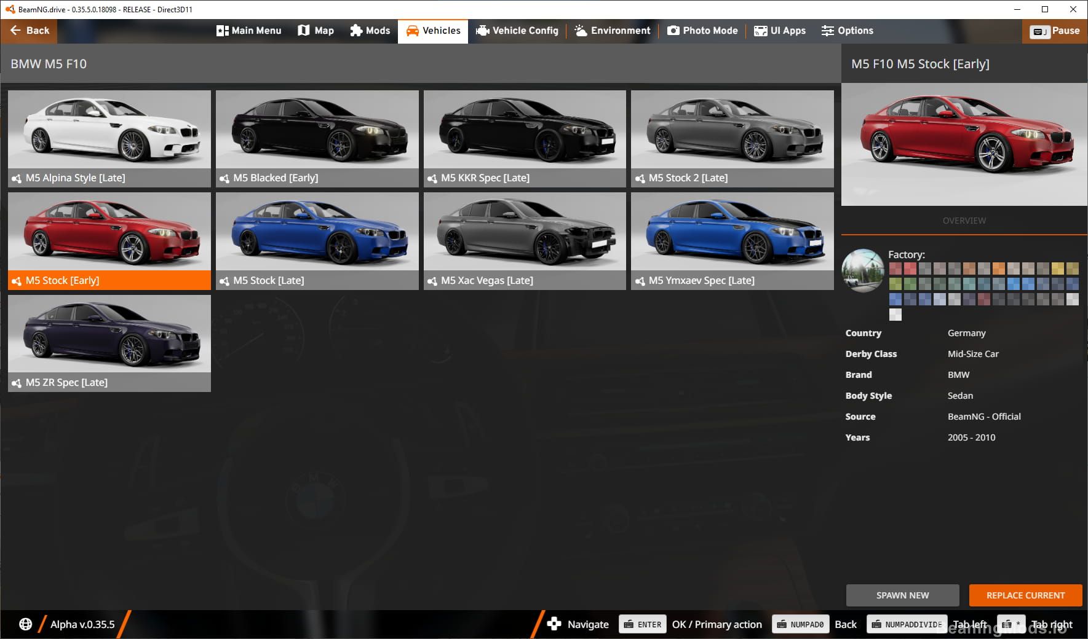Pick the bright yellow factory color swatch
Viewport: 1088px width, 639px height.
[1058, 269]
